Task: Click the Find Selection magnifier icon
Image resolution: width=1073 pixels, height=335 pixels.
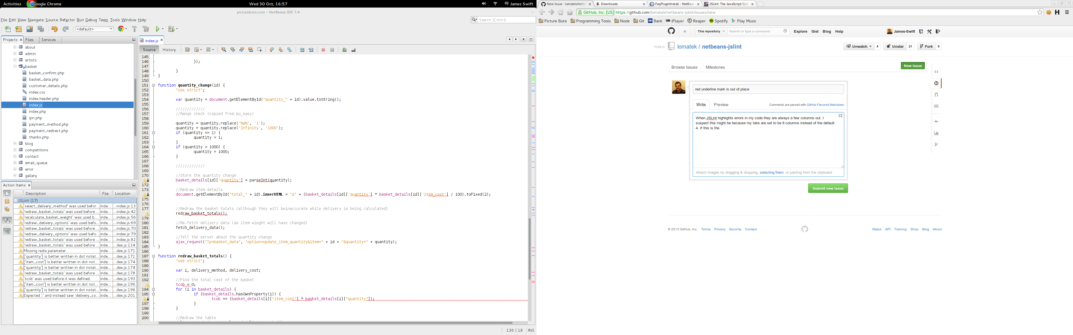Action: 224,50
